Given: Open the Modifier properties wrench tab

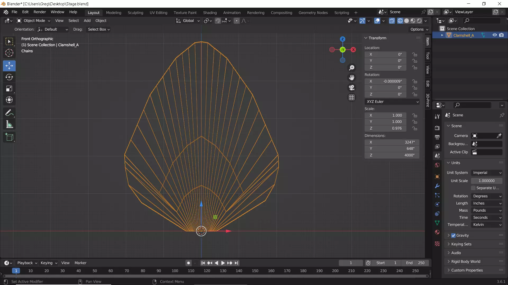Looking at the screenshot, I should click(437, 186).
